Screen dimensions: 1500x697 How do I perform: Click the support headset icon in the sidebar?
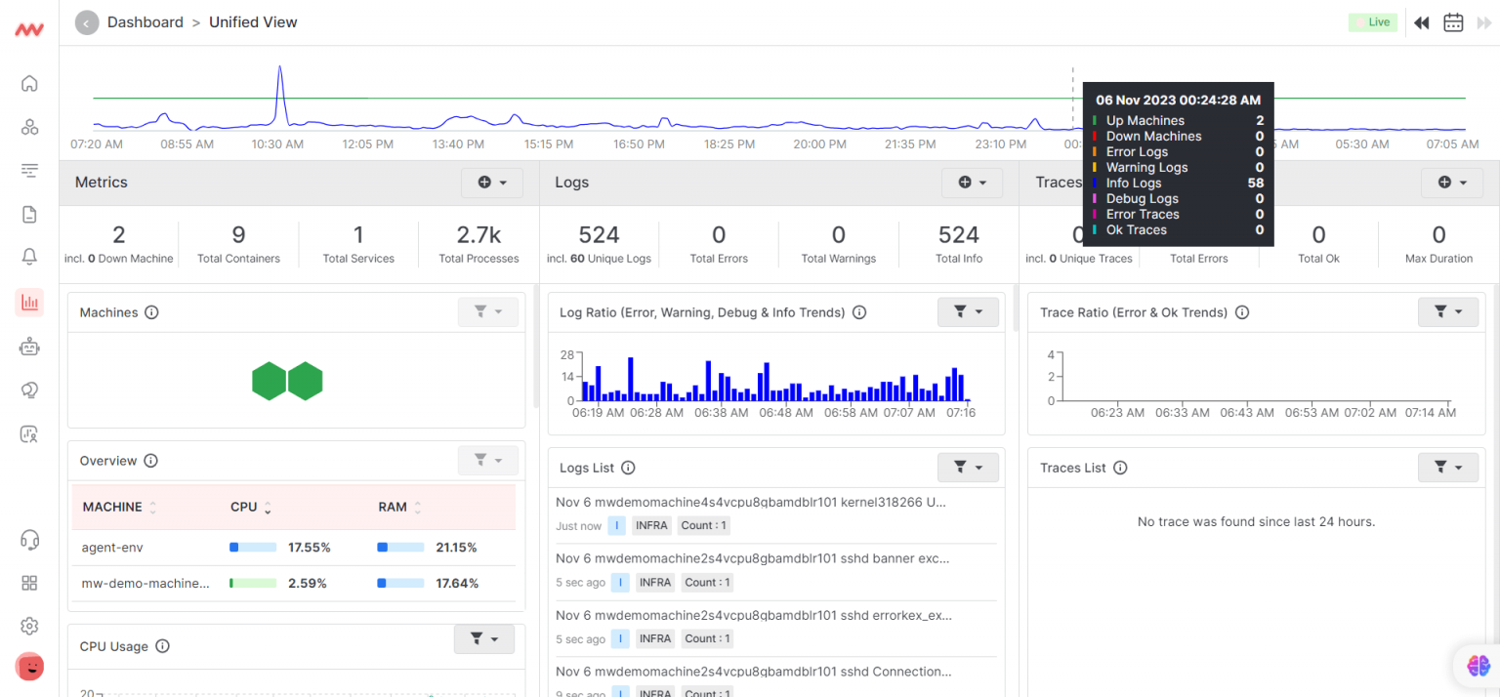29,540
